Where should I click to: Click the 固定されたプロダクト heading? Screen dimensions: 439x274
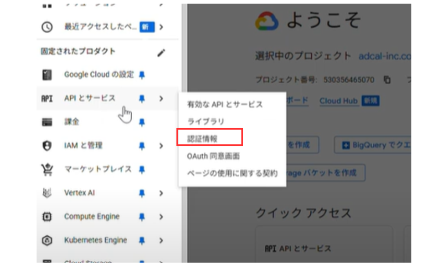tap(78, 51)
